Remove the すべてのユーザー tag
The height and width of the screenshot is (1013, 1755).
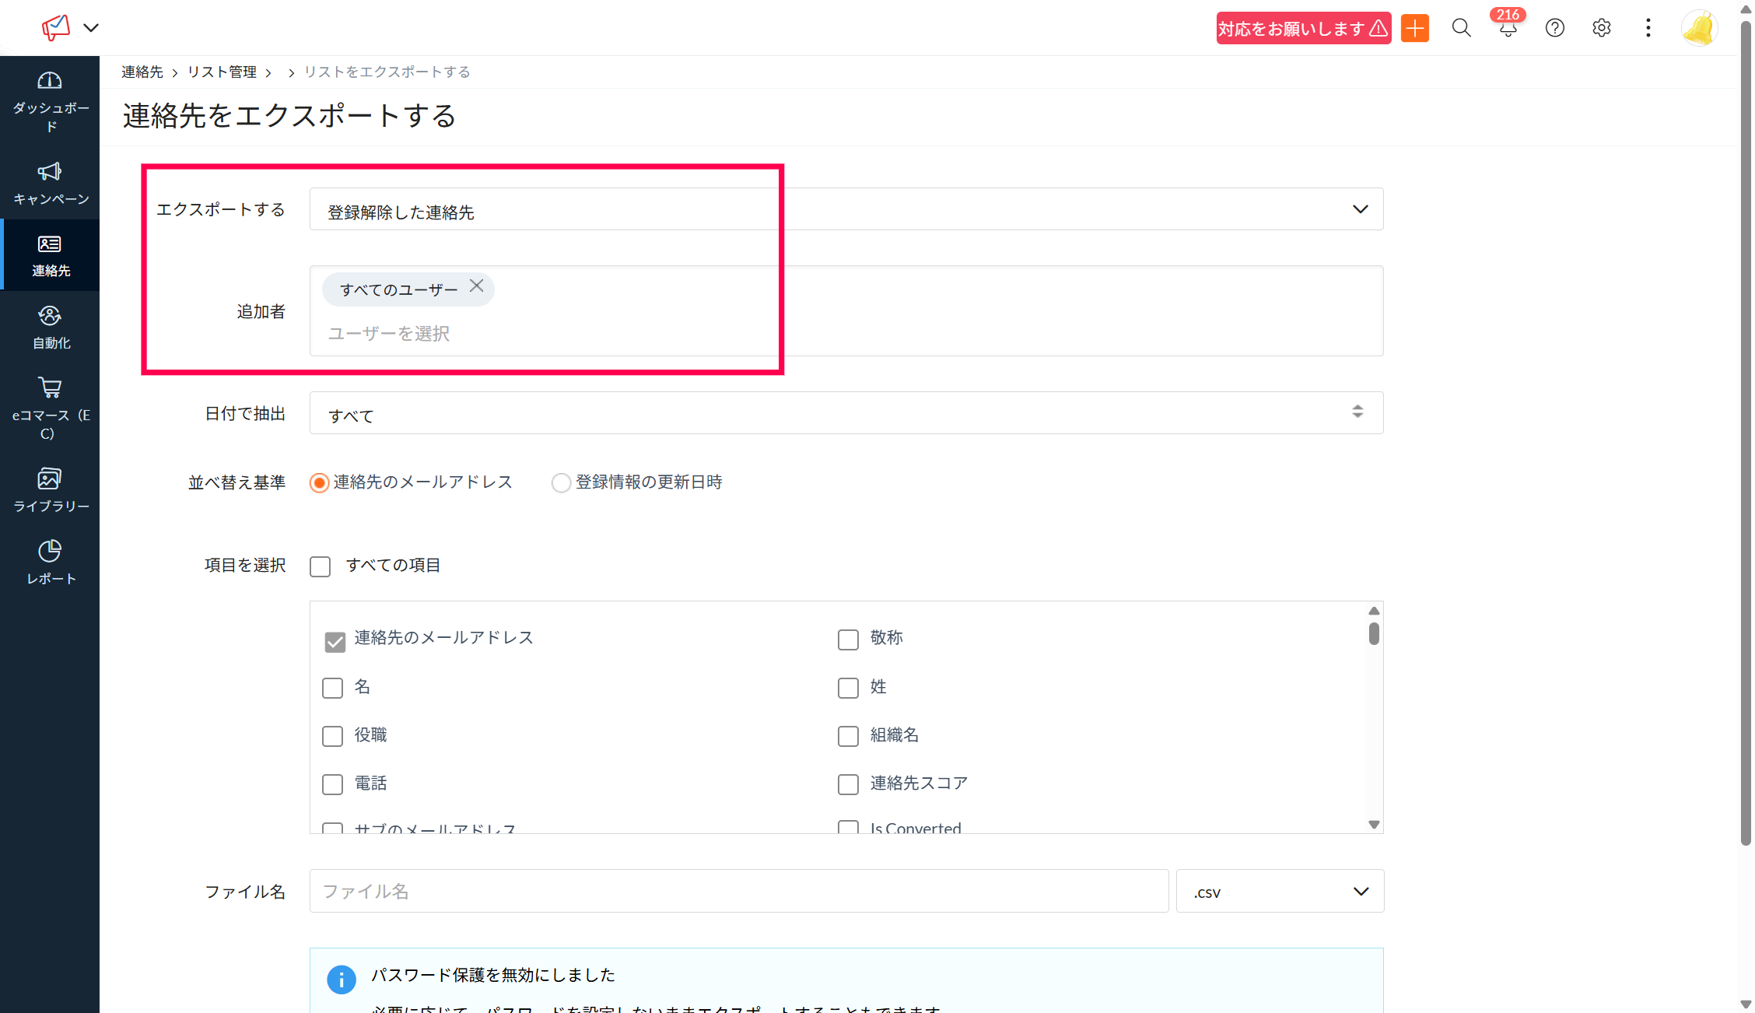point(477,286)
